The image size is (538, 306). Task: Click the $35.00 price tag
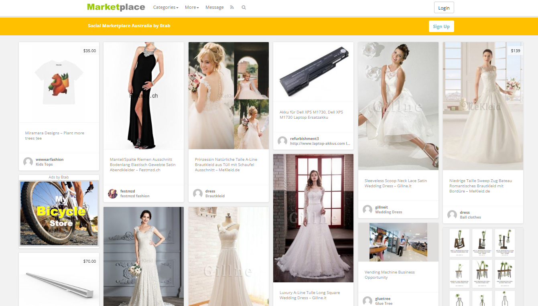[89, 51]
